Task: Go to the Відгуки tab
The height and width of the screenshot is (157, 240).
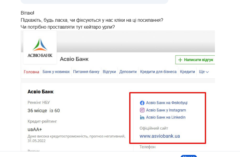Action: click(109, 72)
